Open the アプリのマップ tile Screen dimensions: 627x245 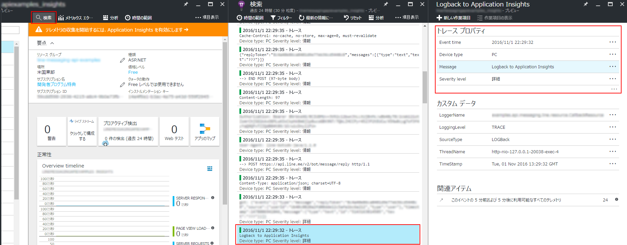click(205, 132)
